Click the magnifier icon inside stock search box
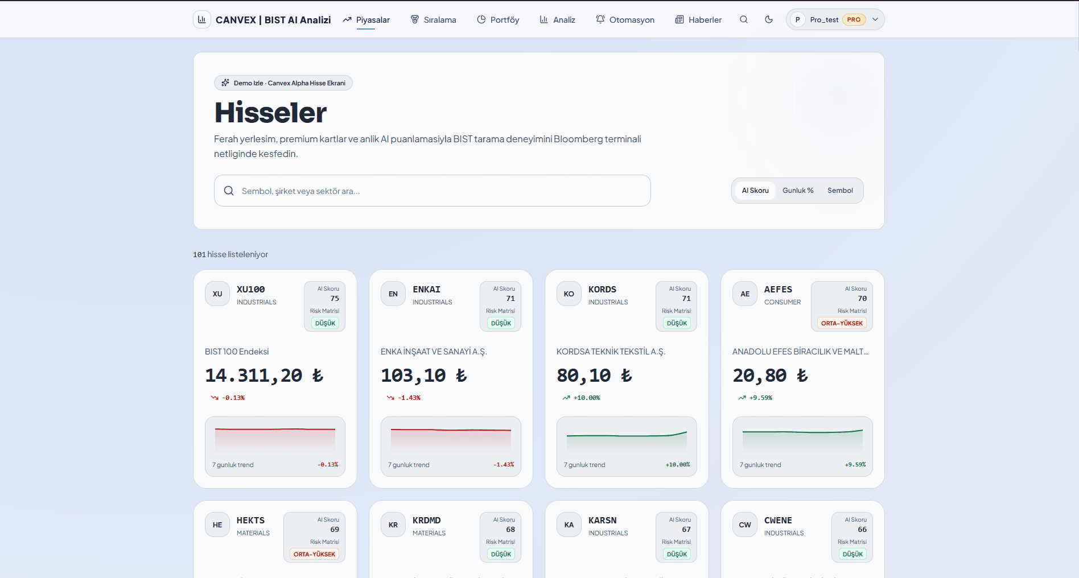The height and width of the screenshot is (578, 1079). pos(229,191)
